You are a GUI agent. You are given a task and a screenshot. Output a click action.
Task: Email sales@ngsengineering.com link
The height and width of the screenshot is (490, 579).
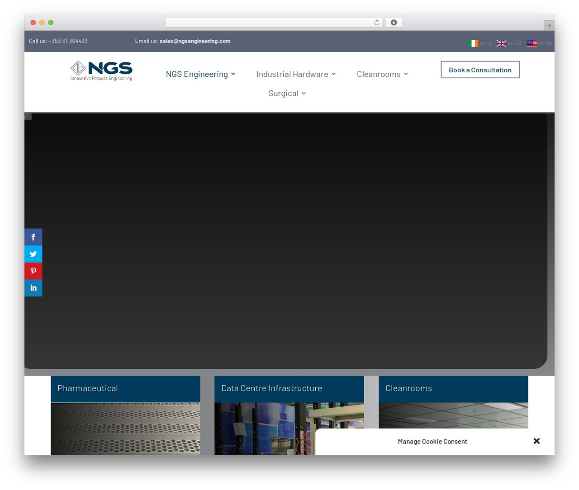195,41
